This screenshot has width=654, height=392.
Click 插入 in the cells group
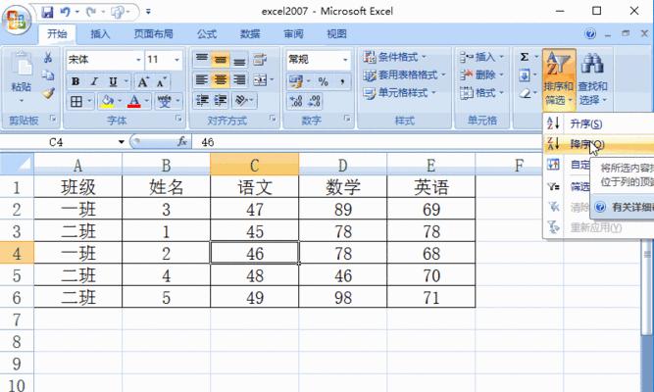pos(481,57)
